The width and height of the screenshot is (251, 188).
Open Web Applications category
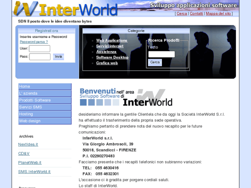112,40
